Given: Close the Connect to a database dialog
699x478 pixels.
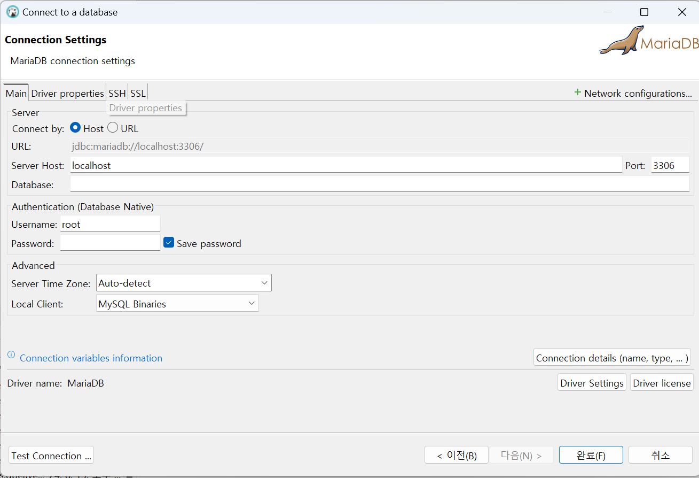Looking at the screenshot, I should [x=682, y=12].
